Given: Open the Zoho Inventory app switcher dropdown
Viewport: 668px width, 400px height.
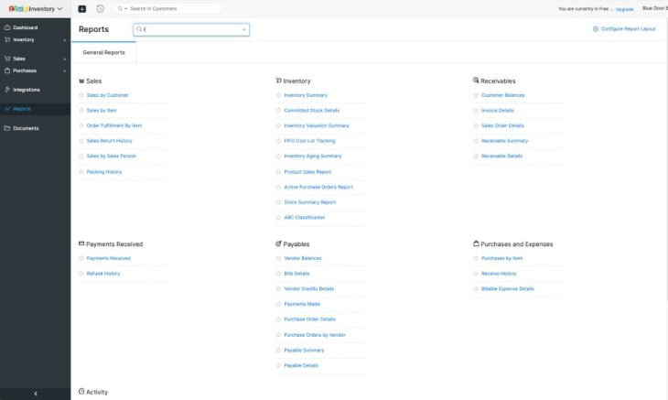Looking at the screenshot, I should pyautogui.click(x=60, y=8).
